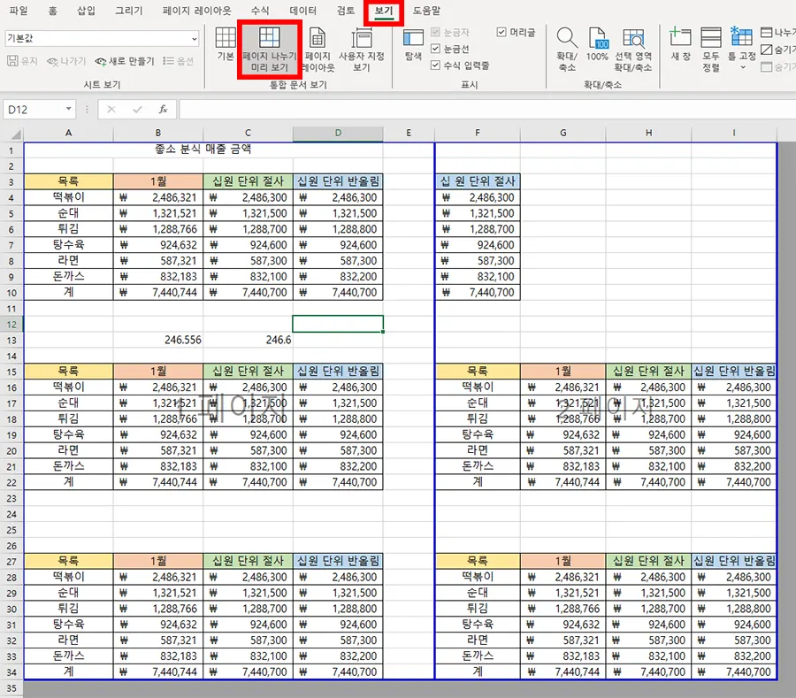This screenshot has height=698, width=796.
Task: Zoom to selection (선택 영역 확대/축소)
Action: pyautogui.click(x=633, y=50)
